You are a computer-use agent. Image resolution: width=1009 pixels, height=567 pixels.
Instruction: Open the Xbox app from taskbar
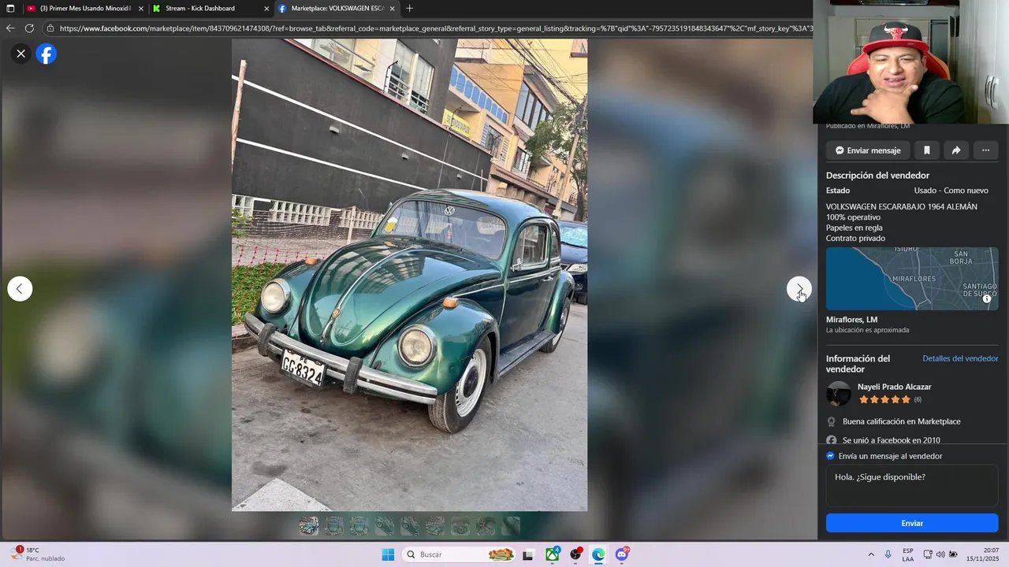pyautogui.click(x=553, y=554)
